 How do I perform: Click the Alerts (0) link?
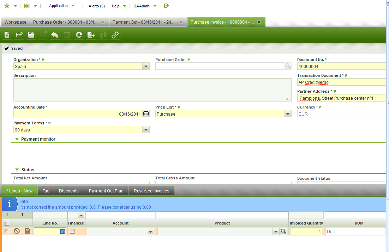pyautogui.click(x=96, y=6)
